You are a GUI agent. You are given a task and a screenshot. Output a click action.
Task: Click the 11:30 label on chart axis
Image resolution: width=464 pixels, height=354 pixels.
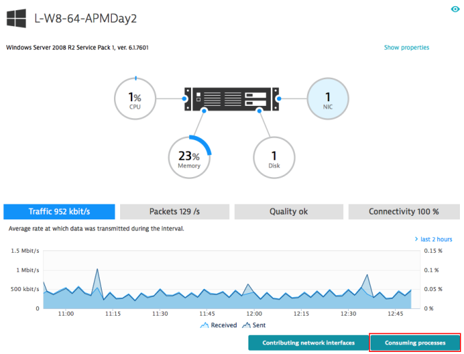[x=160, y=314]
